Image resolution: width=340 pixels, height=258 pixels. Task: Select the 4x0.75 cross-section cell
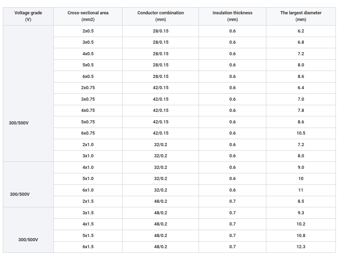coord(88,110)
